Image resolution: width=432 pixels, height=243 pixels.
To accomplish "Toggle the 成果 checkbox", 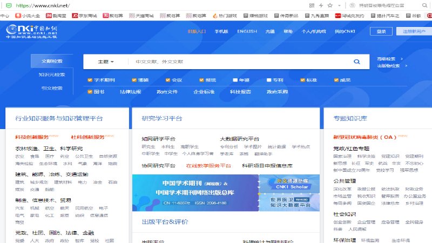I will (x=336, y=80).
